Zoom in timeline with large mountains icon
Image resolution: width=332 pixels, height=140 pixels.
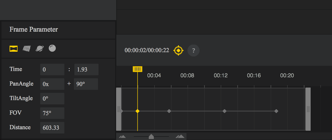coord(180,136)
